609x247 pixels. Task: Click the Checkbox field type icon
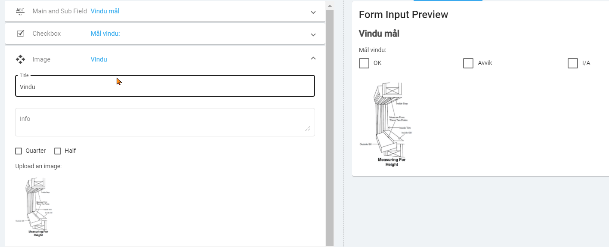click(x=20, y=34)
